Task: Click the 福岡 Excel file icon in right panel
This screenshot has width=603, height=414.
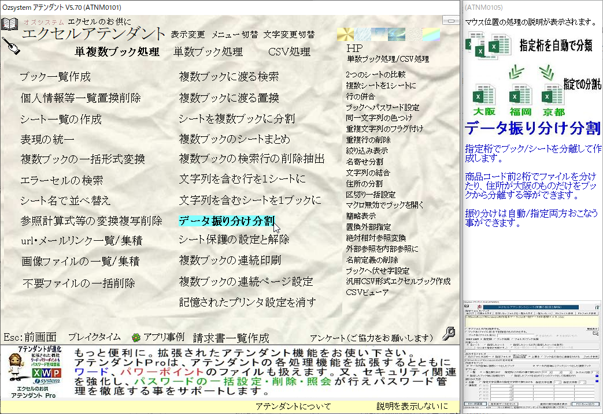Action: tap(520, 95)
